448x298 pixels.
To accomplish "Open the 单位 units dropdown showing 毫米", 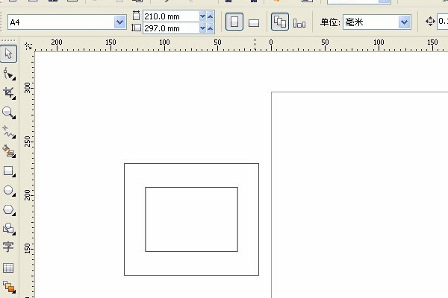I will point(404,22).
